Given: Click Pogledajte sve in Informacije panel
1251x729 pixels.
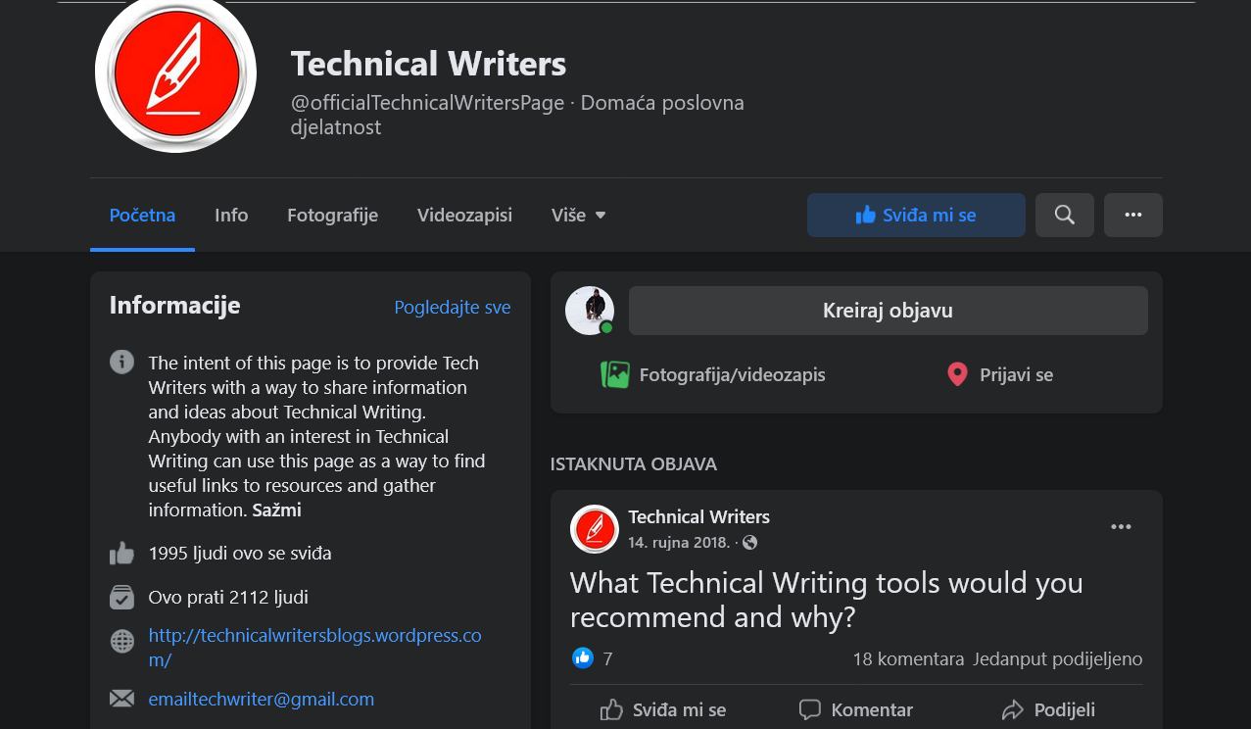Looking at the screenshot, I should pyautogui.click(x=452, y=307).
